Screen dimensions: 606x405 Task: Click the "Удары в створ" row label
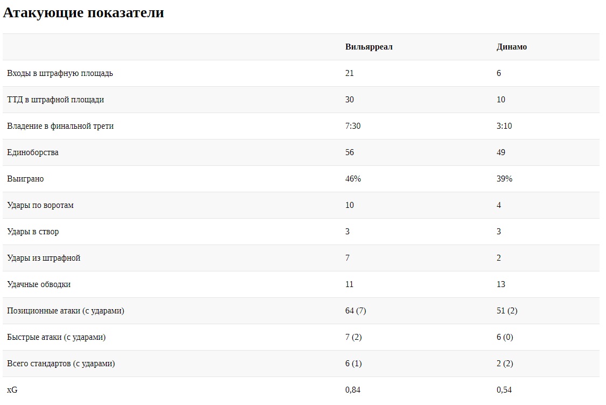click(33, 232)
